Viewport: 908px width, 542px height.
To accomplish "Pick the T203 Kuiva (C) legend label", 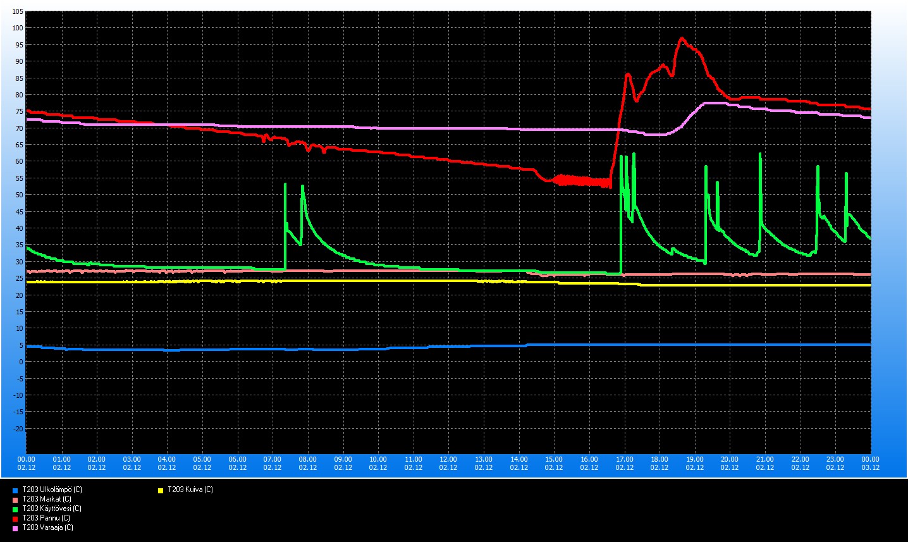I will (190, 490).
